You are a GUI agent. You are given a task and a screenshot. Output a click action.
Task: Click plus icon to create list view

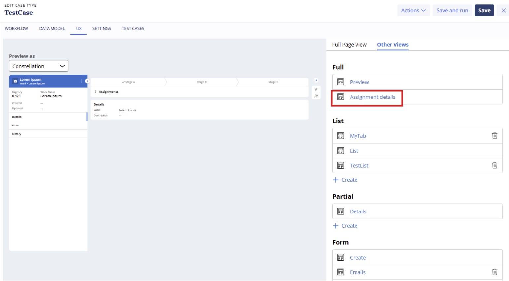(336, 180)
